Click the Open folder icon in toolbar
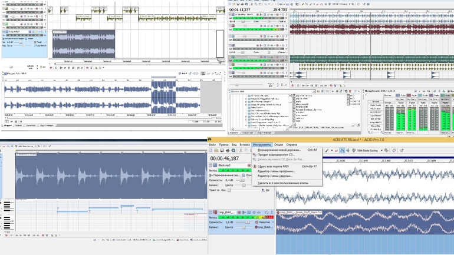454x255 pixels. (x=218, y=151)
